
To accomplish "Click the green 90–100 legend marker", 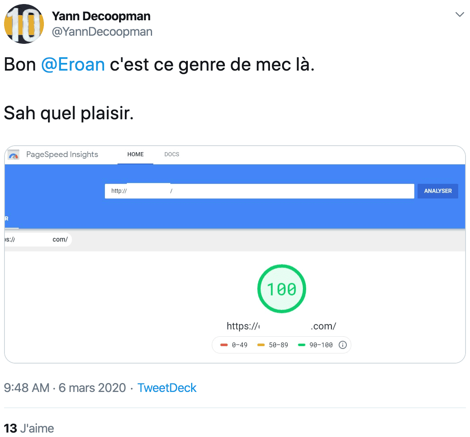I will pyautogui.click(x=302, y=345).
